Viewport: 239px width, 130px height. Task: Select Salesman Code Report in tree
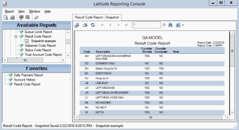point(40,46)
